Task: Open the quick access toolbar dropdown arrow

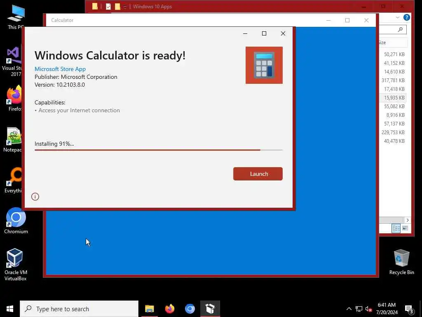Action: 125,7
